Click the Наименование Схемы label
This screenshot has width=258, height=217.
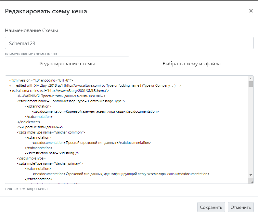pos(31,31)
